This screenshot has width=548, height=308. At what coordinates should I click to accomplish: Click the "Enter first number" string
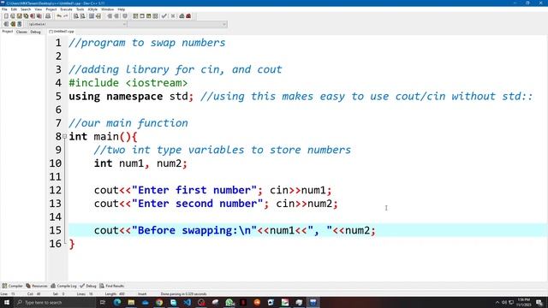tap(194, 190)
